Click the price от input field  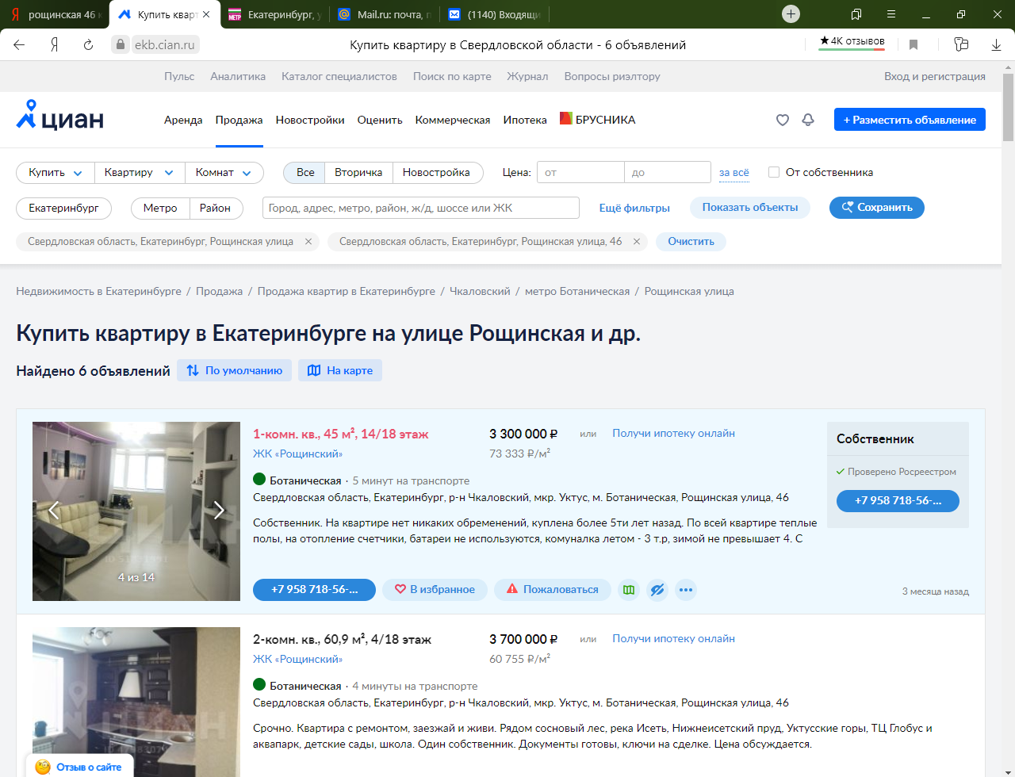point(580,172)
